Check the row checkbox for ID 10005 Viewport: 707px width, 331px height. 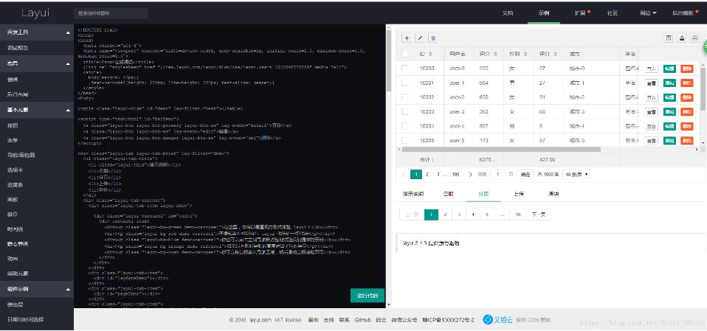pos(405,141)
